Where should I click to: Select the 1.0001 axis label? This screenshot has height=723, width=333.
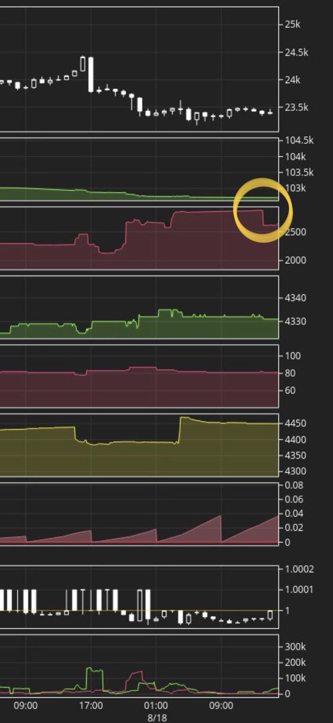[x=300, y=589]
